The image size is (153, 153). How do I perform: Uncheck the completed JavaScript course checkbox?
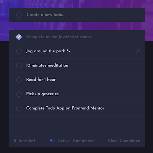pyautogui.click(x=19, y=37)
